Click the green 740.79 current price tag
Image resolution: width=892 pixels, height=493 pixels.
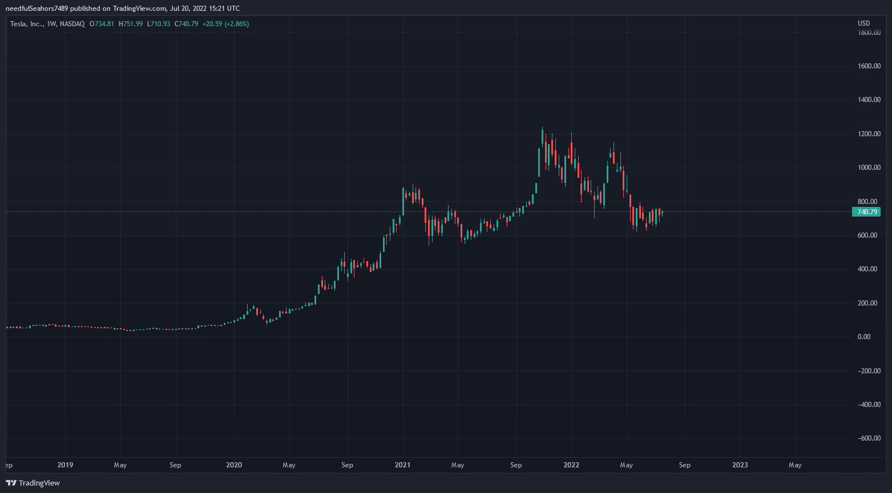866,212
